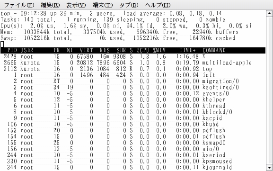This screenshot has height=171, width=273.
Task: Click the scrollbar up arrow button
Action: point(269,13)
